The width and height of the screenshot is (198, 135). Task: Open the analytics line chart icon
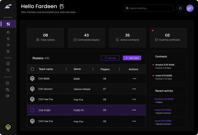pyautogui.click(x=7, y=83)
